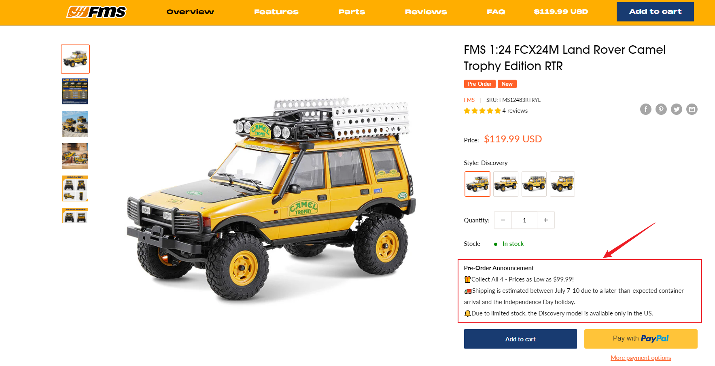Share product on Facebook icon
715x366 pixels.
(645, 109)
